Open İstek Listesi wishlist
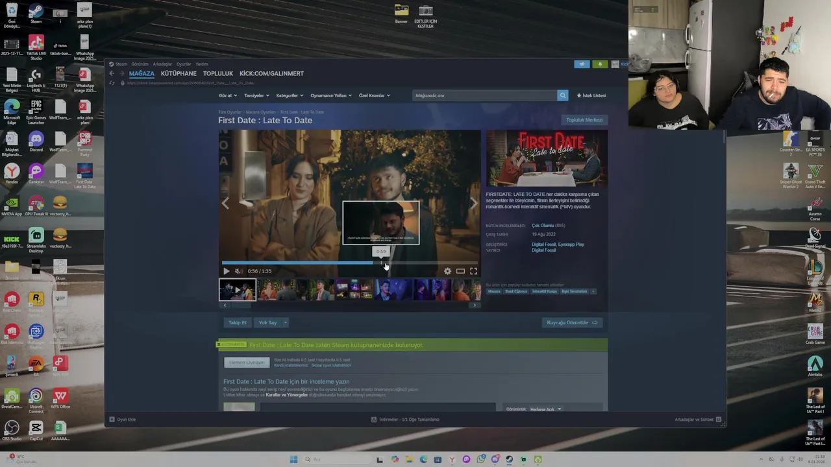The image size is (831, 467). point(591,95)
